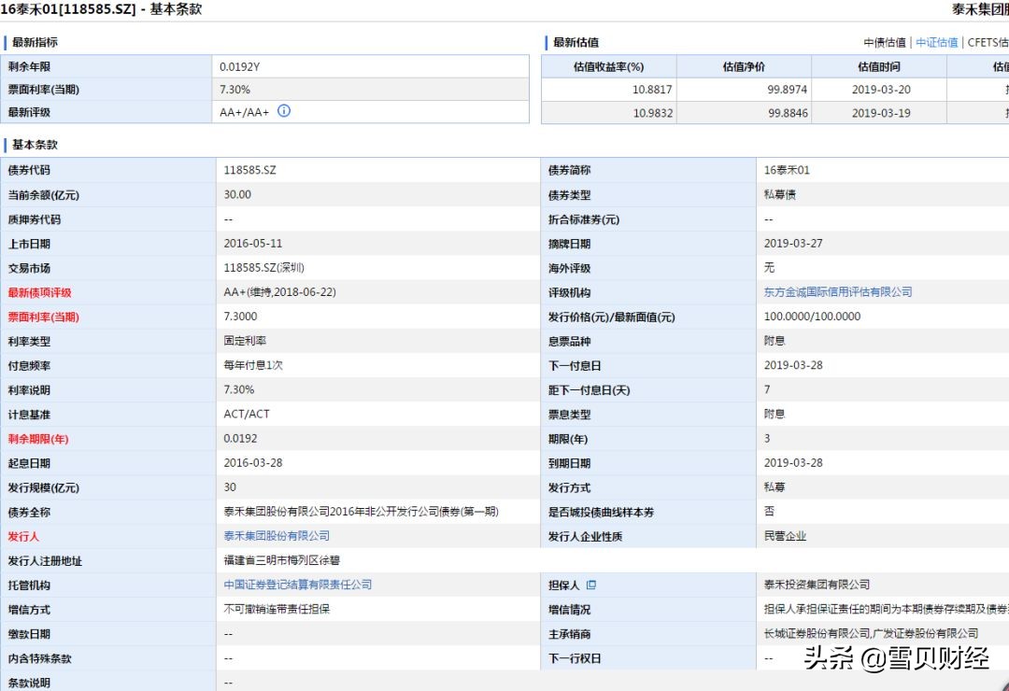Open the CFETS估值 valuation tab
1009x691 pixels.
click(x=988, y=42)
